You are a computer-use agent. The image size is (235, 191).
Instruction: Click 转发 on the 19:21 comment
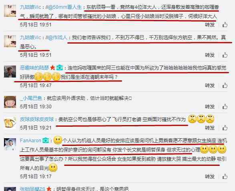pos(210,128)
